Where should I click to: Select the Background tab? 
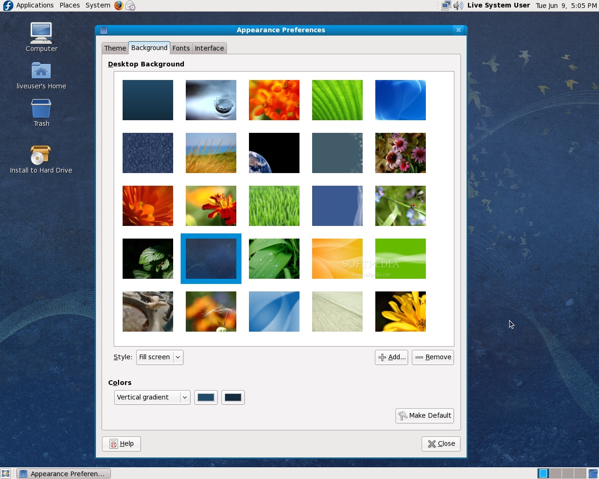point(149,48)
